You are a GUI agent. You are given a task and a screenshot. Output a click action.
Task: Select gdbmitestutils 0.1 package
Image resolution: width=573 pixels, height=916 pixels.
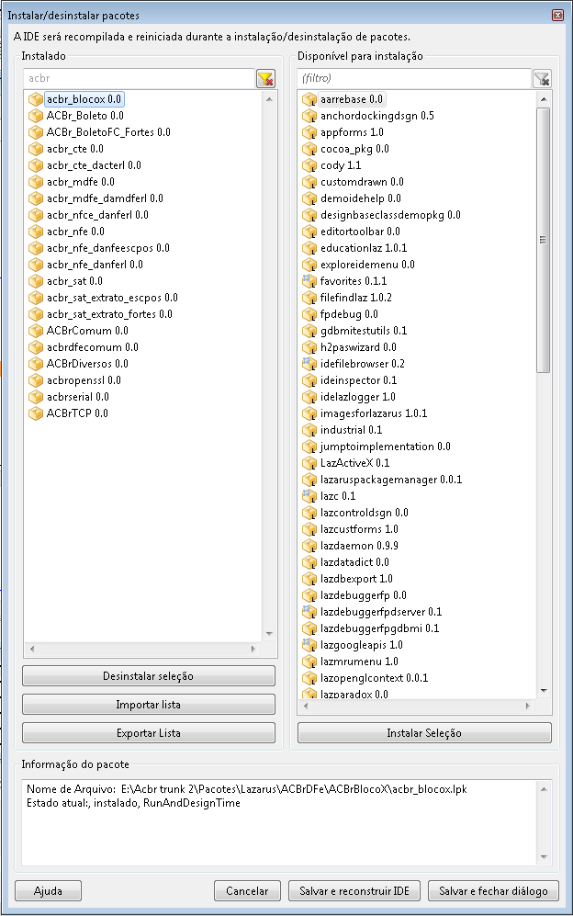coord(364,331)
